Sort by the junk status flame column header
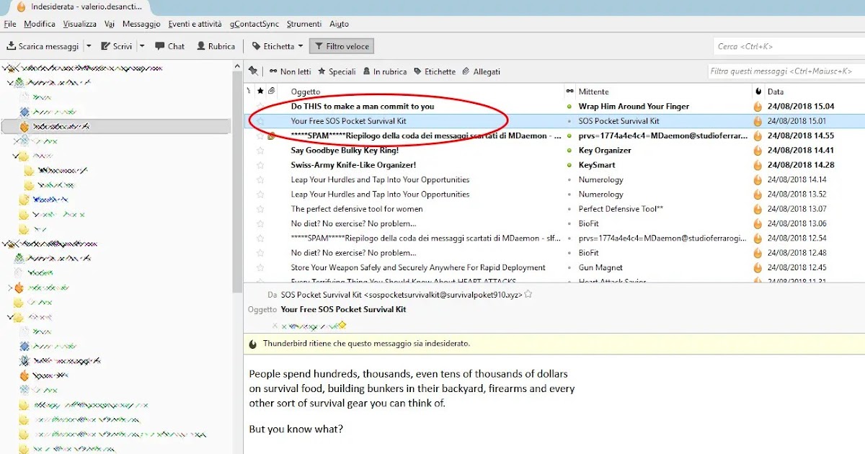Image resolution: width=865 pixels, height=454 pixels. click(x=758, y=92)
